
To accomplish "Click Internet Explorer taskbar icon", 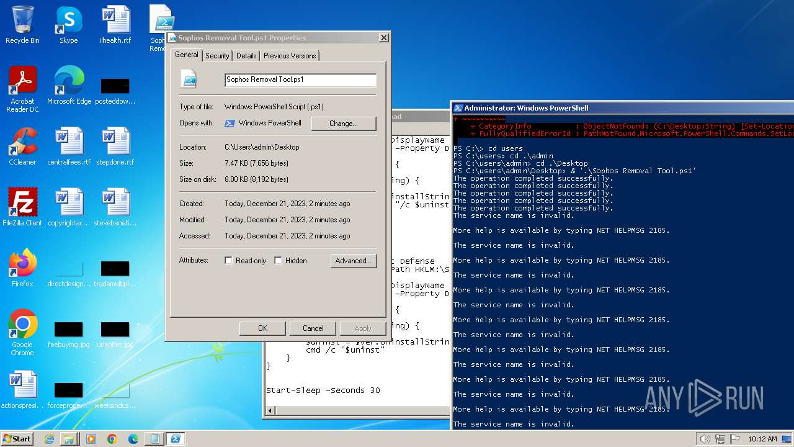I will coord(49,439).
